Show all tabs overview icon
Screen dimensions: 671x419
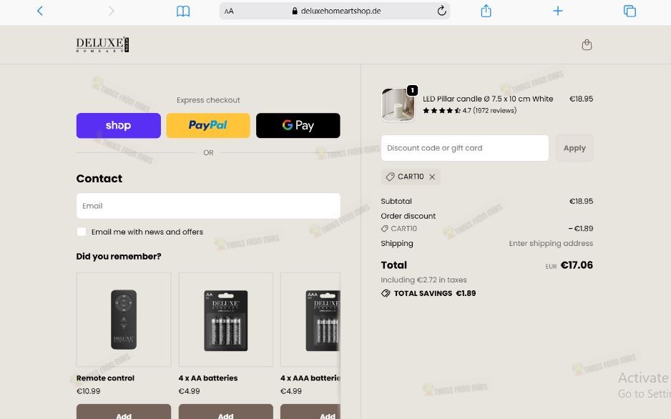630,11
